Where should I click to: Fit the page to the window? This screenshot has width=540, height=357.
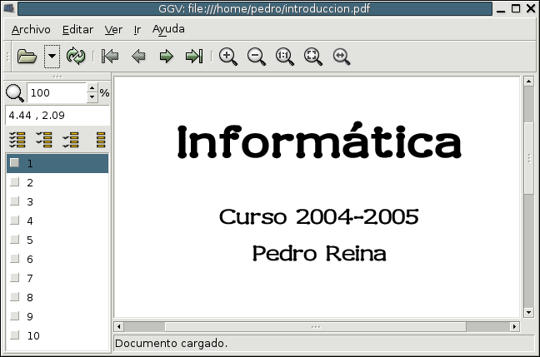tap(312, 57)
